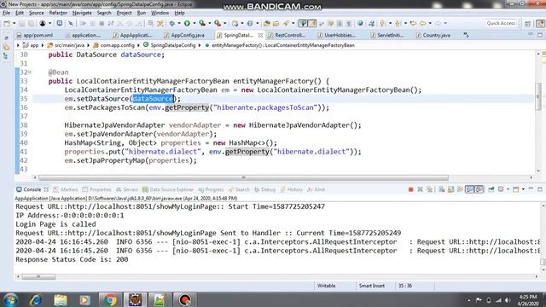Open the Project menu
546x307 pixels.
[x=124, y=13]
